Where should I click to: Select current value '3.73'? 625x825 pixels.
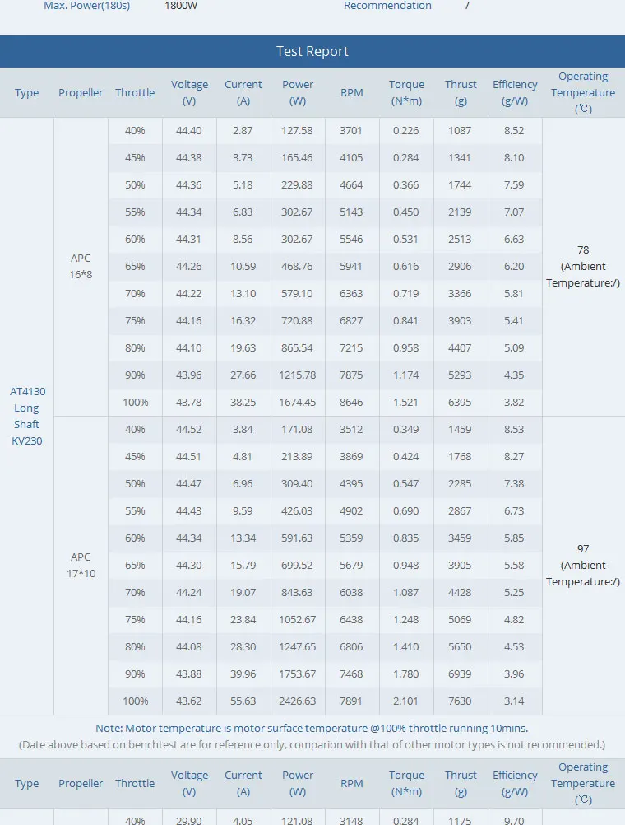point(243,158)
